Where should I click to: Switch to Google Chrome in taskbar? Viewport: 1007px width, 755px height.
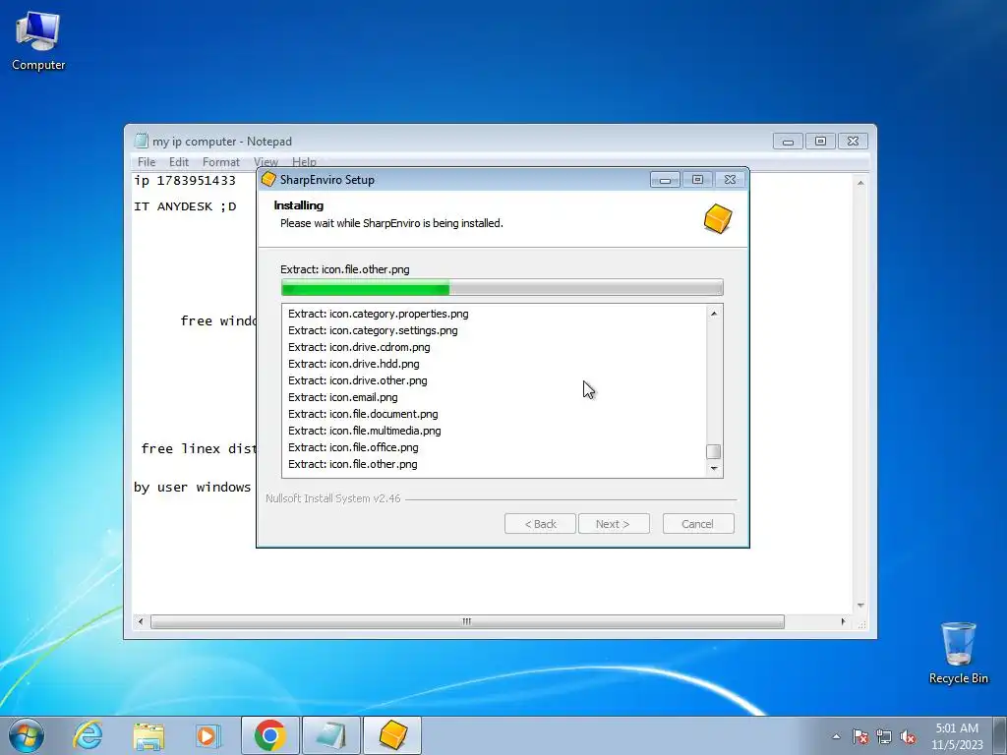point(269,735)
